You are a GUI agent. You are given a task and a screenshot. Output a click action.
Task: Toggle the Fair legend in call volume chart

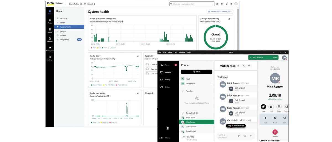click(x=98, y=48)
